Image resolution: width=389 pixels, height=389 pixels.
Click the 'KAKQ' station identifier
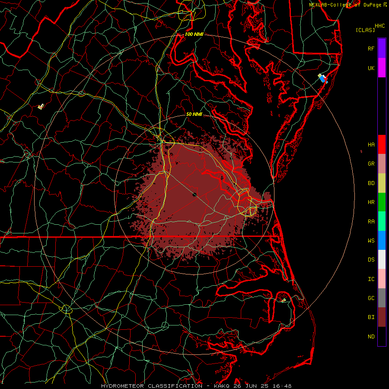coord(222,386)
